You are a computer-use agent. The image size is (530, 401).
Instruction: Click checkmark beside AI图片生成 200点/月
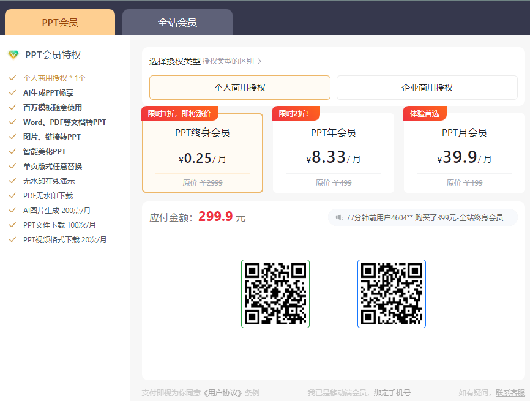point(12,211)
